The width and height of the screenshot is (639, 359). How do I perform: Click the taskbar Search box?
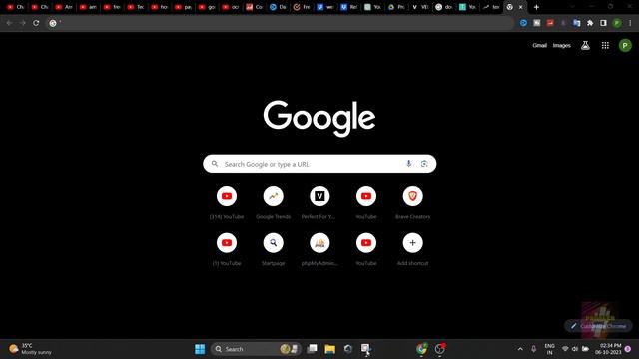[256, 349]
